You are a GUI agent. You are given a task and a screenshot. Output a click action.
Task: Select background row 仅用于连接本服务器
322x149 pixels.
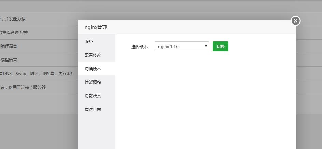[39, 87]
